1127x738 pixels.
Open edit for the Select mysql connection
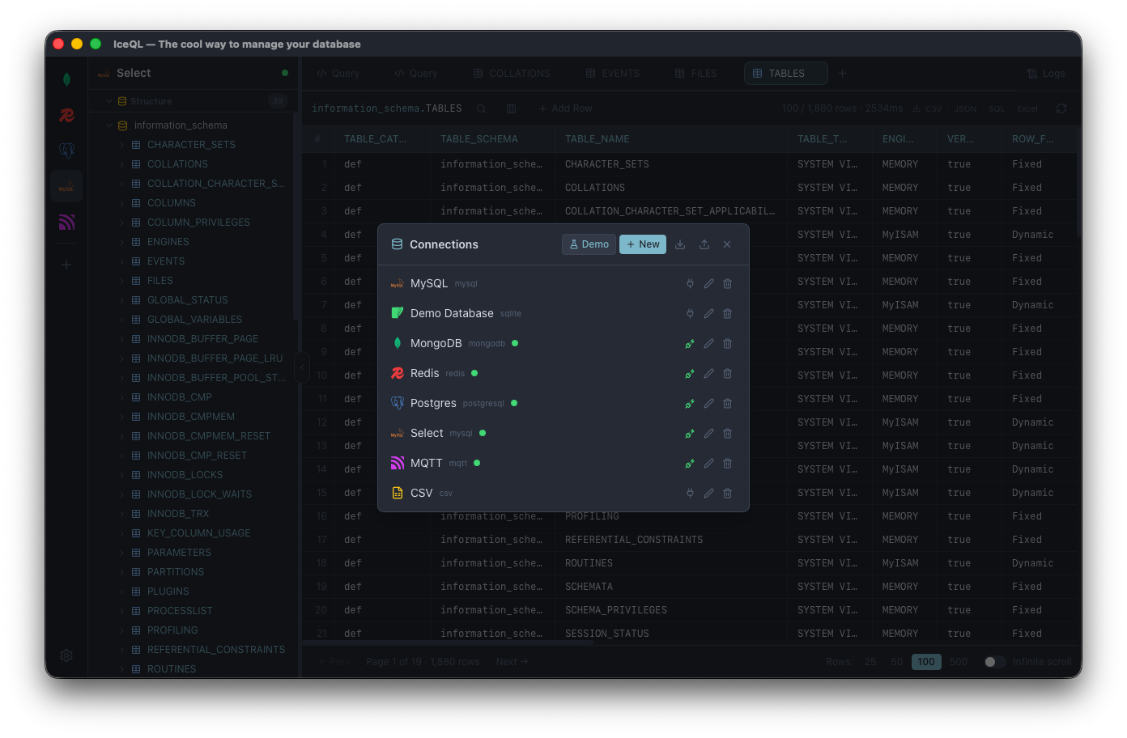(708, 434)
